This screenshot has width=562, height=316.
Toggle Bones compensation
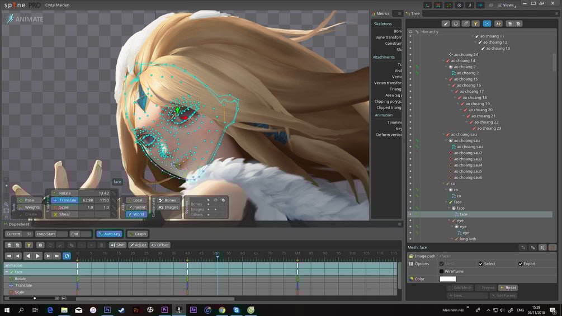(x=168, y=200)
